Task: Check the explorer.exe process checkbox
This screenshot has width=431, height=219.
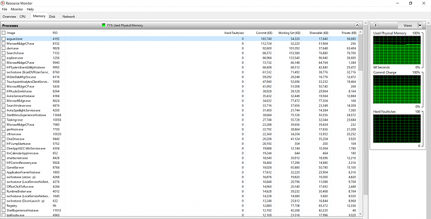Action: click(x=3, y=58)
